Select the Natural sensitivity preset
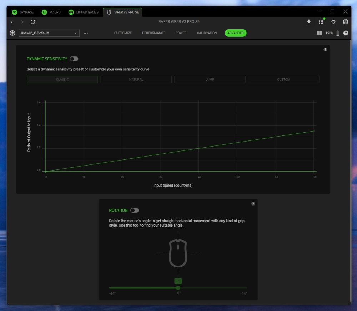Image resolution: width=357 pixels, height=311 pixels. point(136,80)
